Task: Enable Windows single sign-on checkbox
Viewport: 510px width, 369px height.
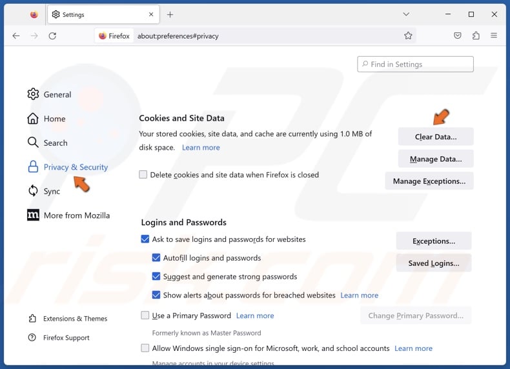Action: pyautogui.click(x=145, y=348)
